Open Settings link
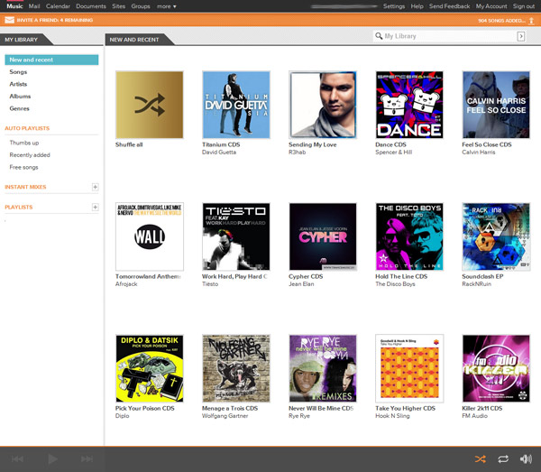The image size is (541, 472). click(394, 6)
